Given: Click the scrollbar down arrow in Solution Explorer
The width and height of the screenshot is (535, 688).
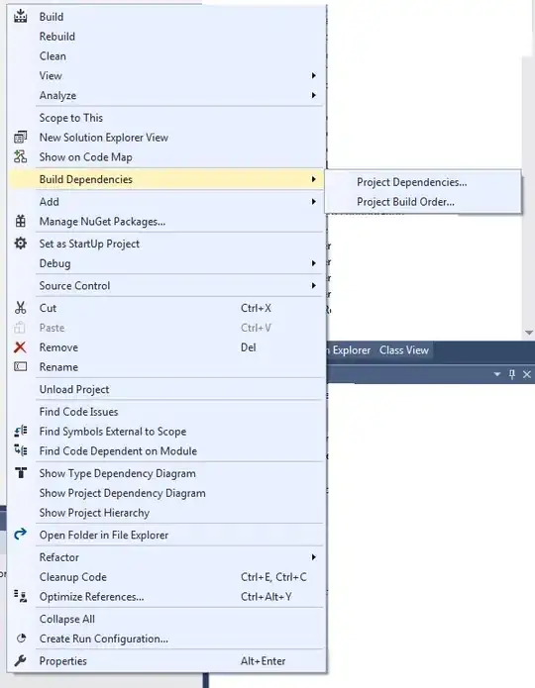Looking at the screenshot, I should (x=529, y=333).
